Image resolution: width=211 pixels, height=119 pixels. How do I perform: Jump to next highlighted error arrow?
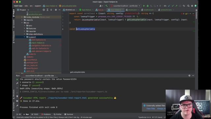pyautogui.click(x=193, y=14)
